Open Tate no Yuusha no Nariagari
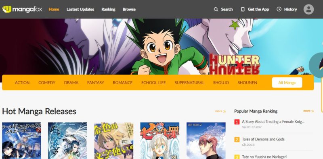Screen dimensions: 323x159 [264, 157]
